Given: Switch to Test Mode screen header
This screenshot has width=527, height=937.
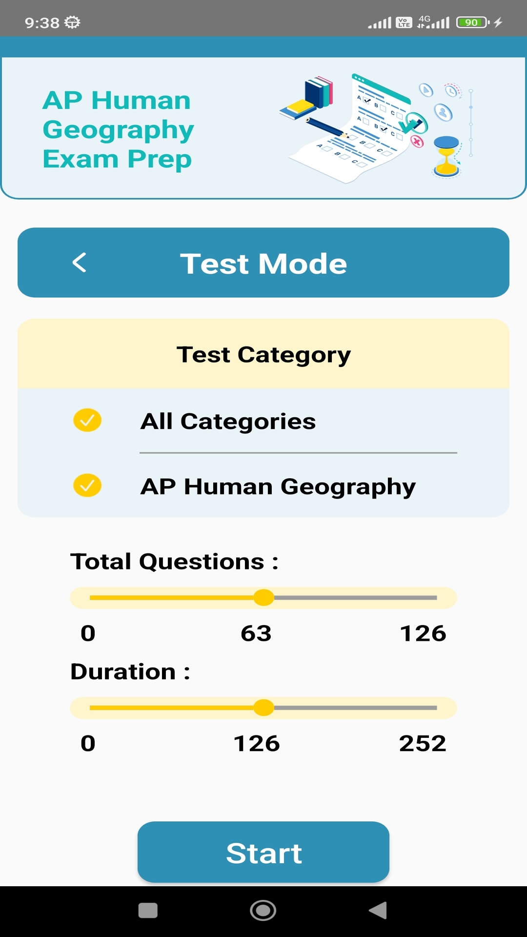Looking at the screenshot, I should (263, 263).
